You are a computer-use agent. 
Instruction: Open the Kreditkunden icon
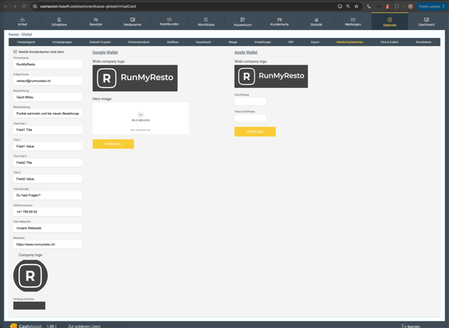169,20
